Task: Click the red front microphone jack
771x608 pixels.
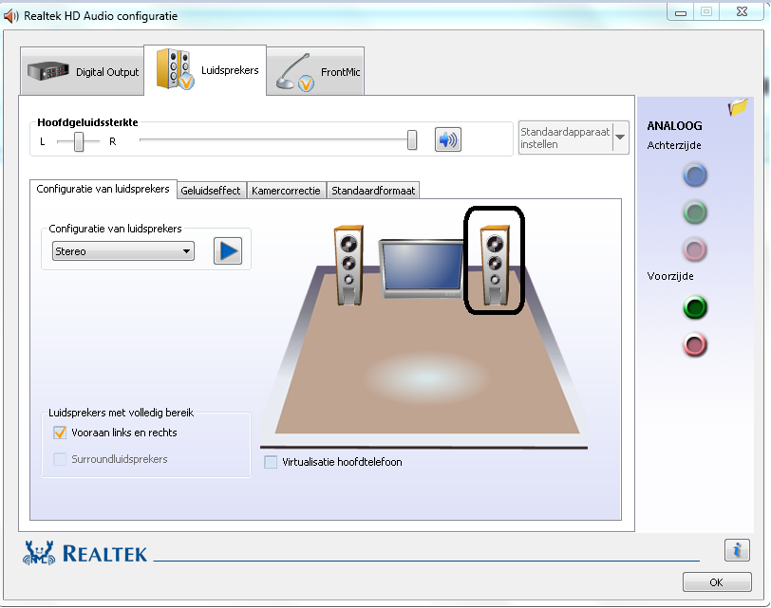Action: pyautogui.click(x=695, y=345)
